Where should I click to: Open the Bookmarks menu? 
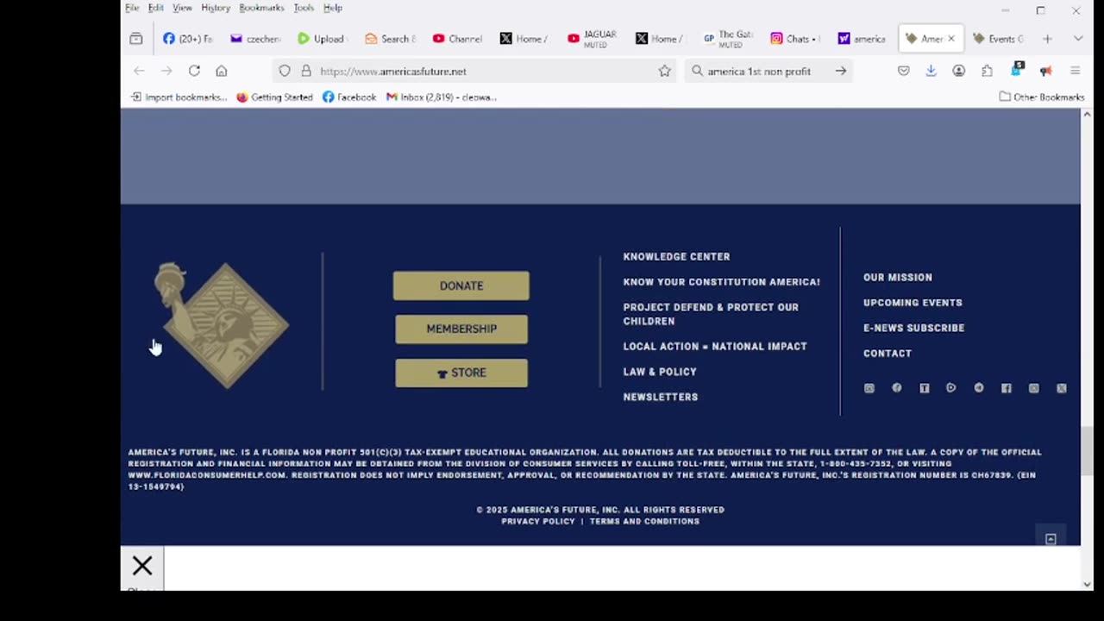pyautogui.click(x=261, y=8)
